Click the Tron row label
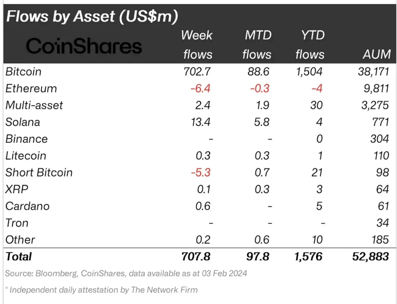The image size is (397, 304). coord(17,223)
